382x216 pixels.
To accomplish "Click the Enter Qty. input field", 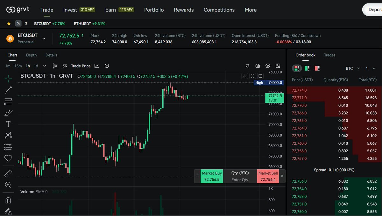I will coord(240,180).
